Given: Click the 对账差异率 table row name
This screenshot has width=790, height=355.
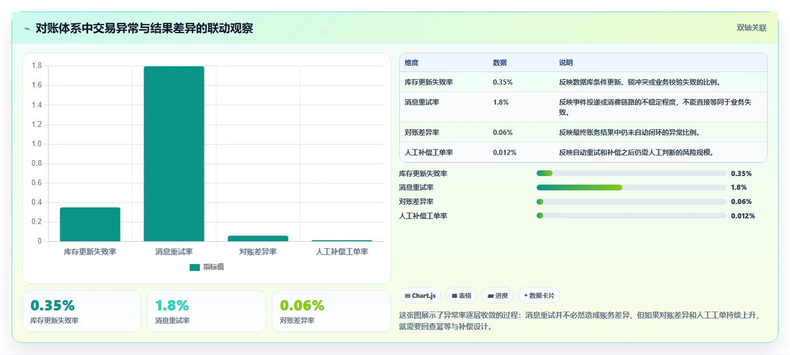Looking at the screenshot, I should pyautogui.click(x=422, y=133).
